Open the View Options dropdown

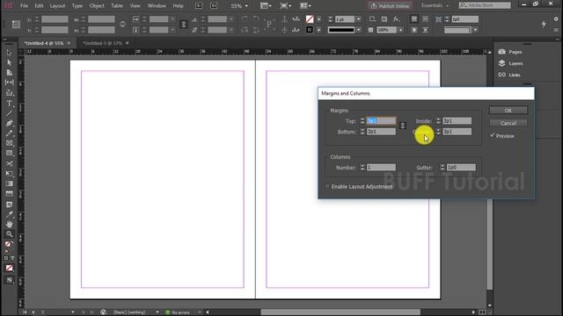pyautogui.click(x=266, y=6)
